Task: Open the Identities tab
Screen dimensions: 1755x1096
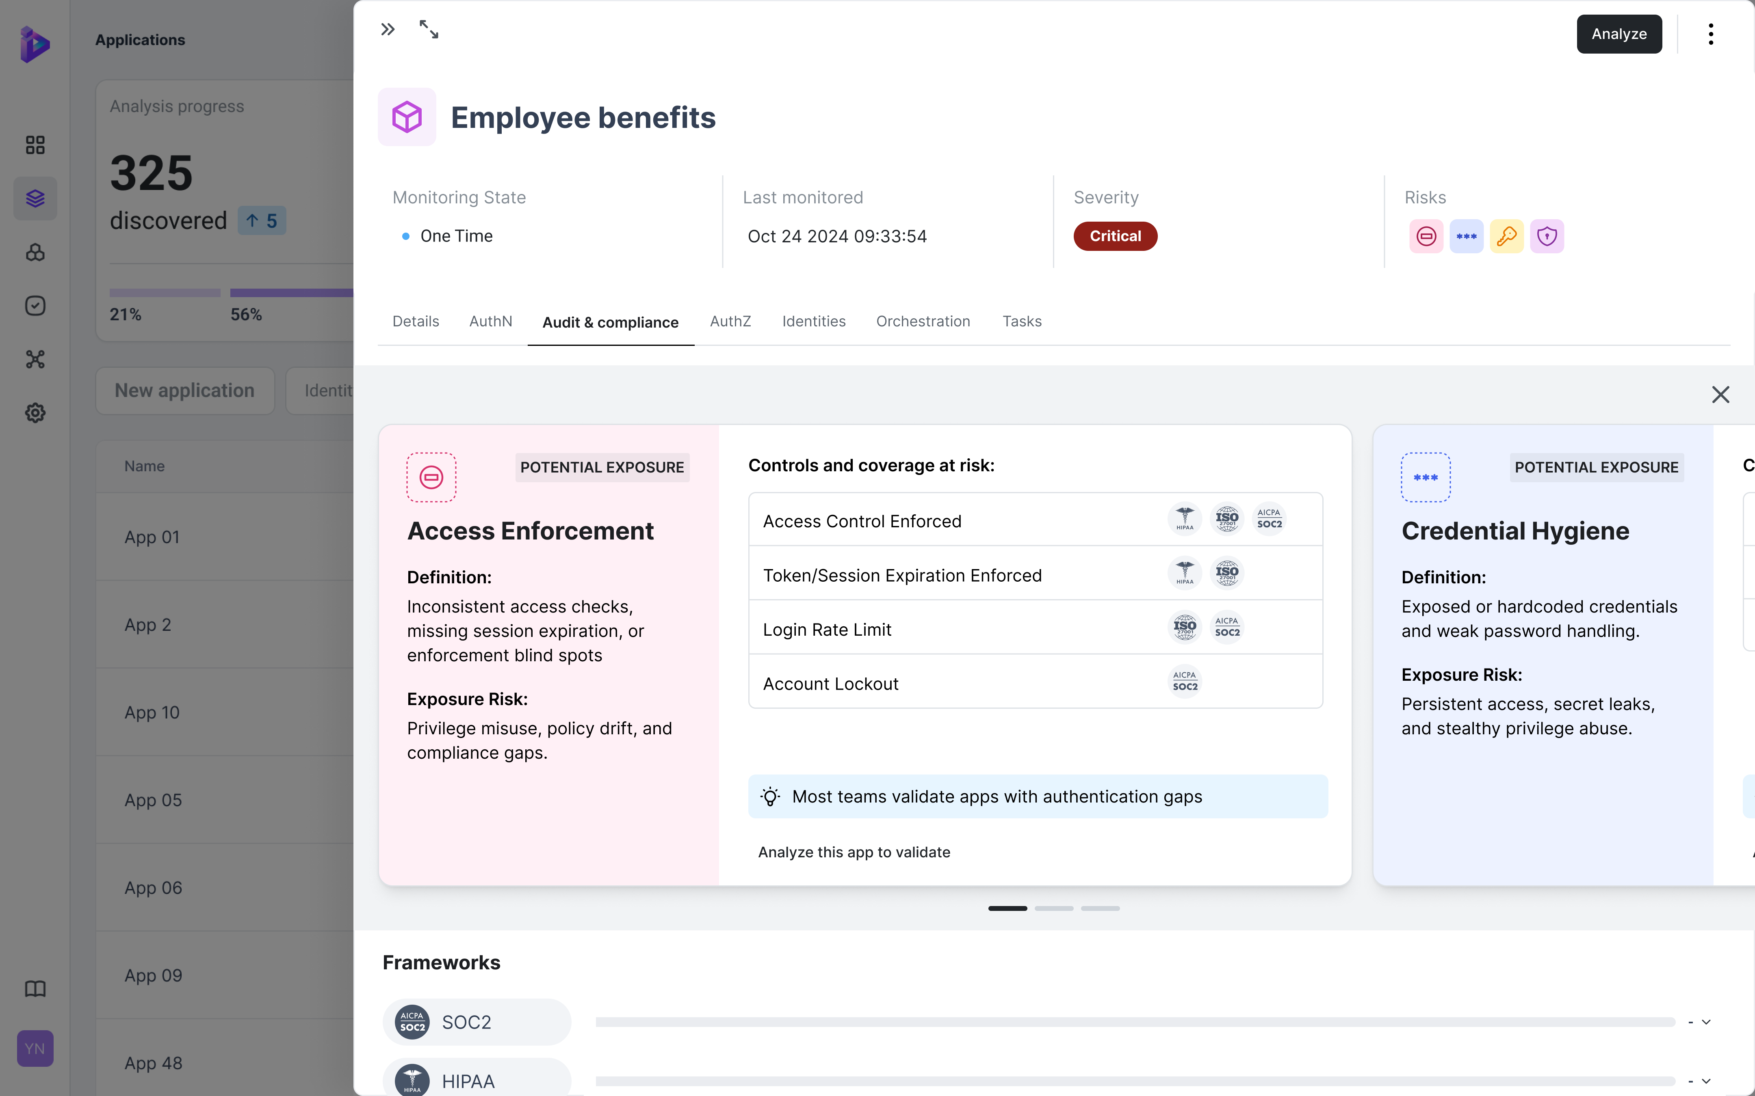Action: 813,321
